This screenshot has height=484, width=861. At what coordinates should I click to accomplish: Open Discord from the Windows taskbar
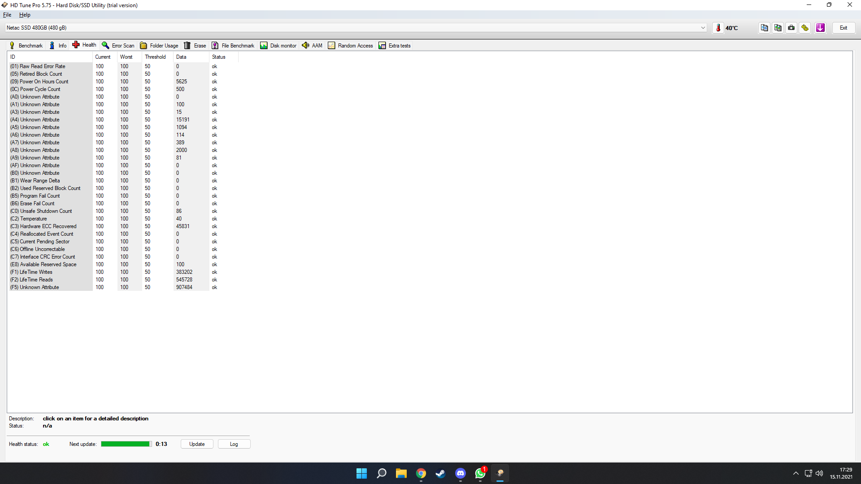tap(460, 473)
